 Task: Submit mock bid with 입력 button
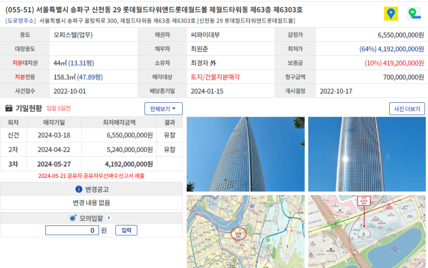click(x=126, y=230)
